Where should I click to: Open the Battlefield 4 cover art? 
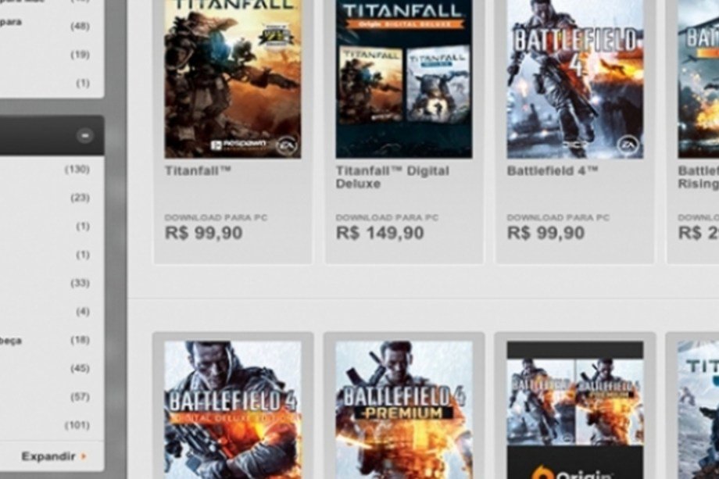(x=575, y=79)
